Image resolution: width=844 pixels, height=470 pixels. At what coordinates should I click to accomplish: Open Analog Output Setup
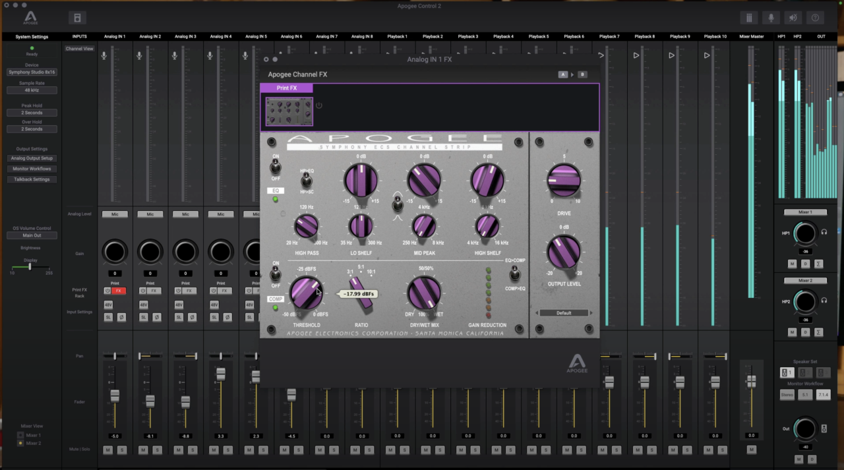point(32,158)
